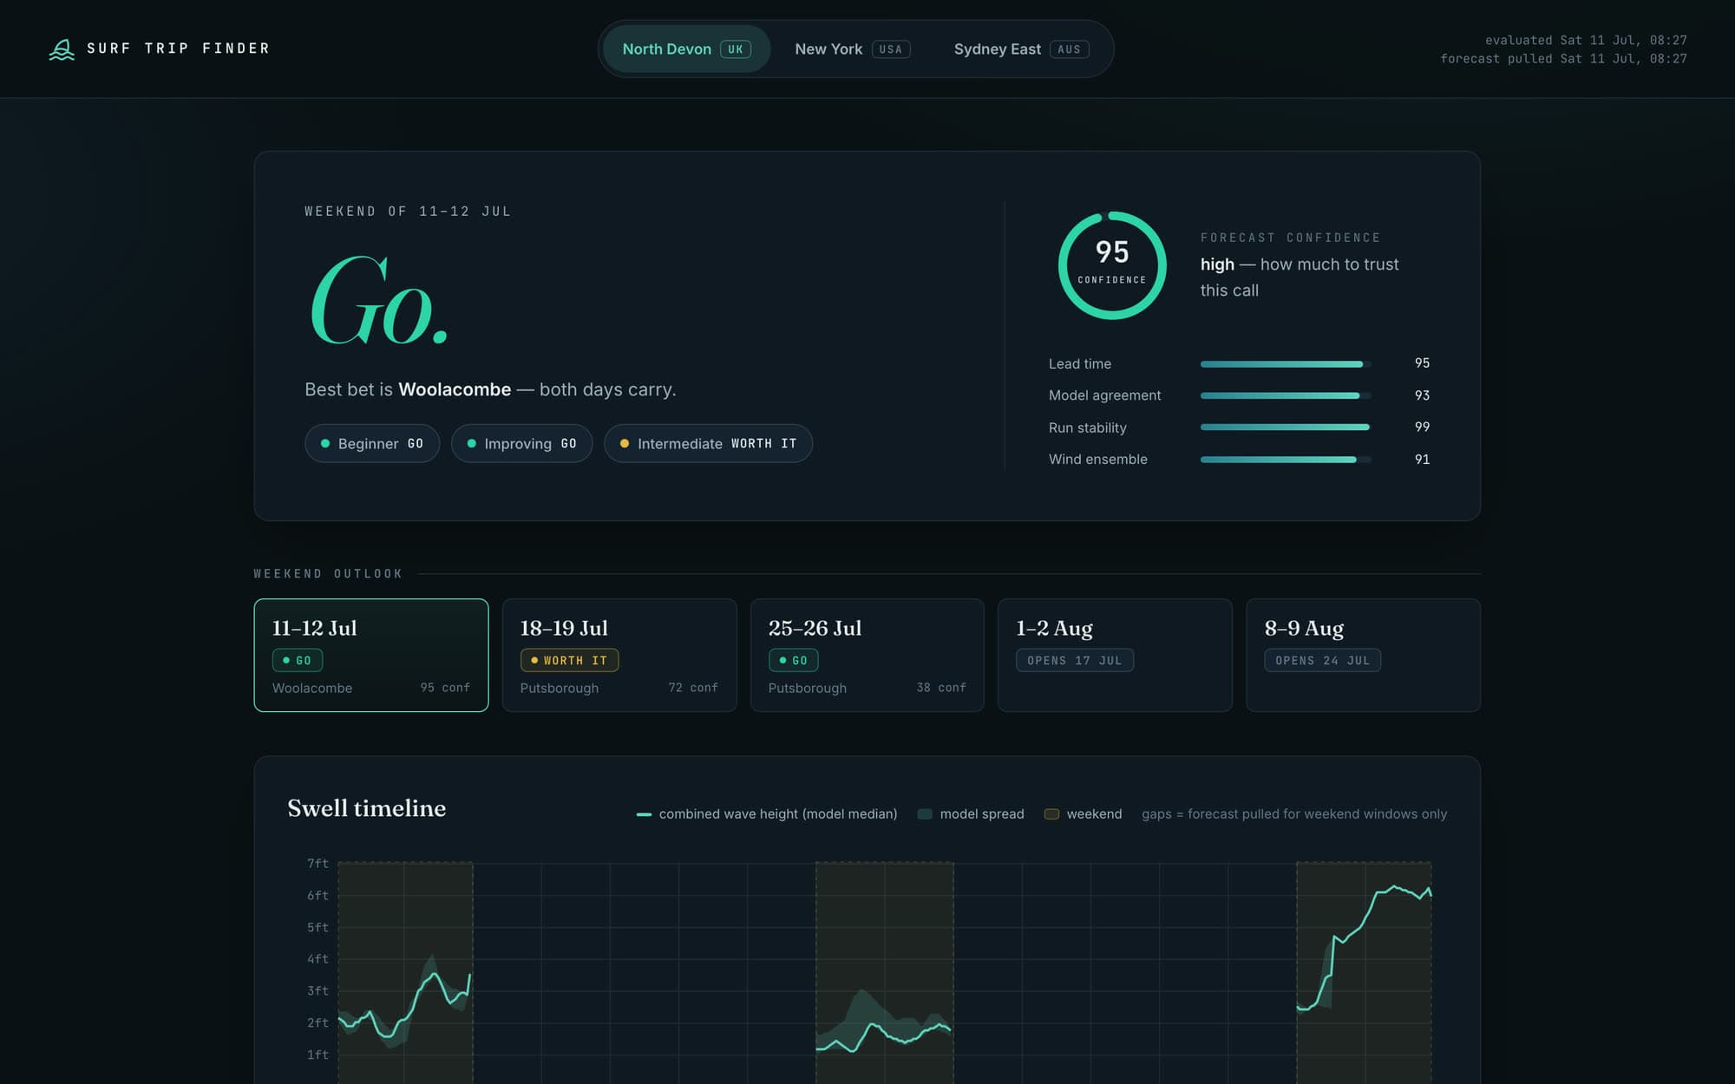Click the evaluated Sat 11 Jul timestamp
This screenshot has height=1084, width=1735.
click(1586, 40)
